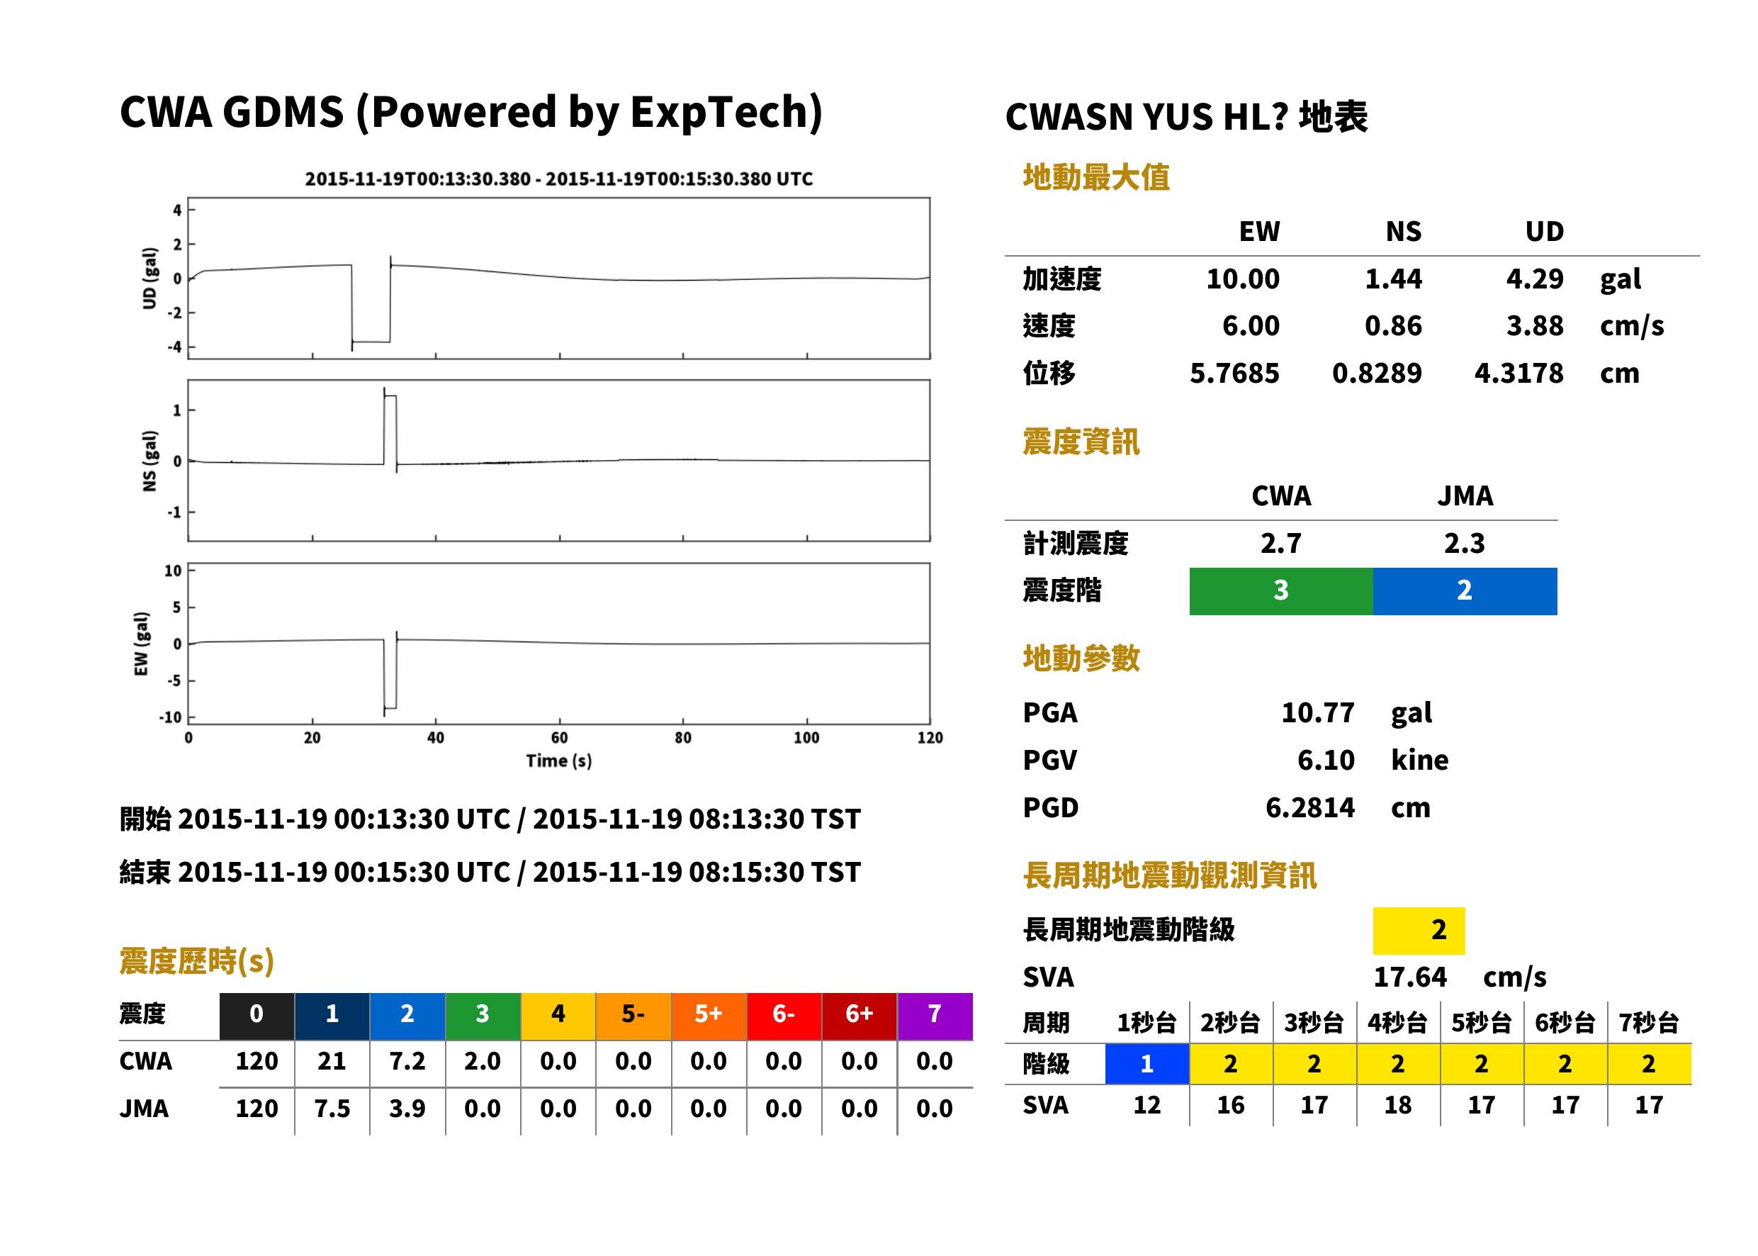1758x1256 pixels.
Task: Select the yellow long-period level 2 box
Action: 1419,931
